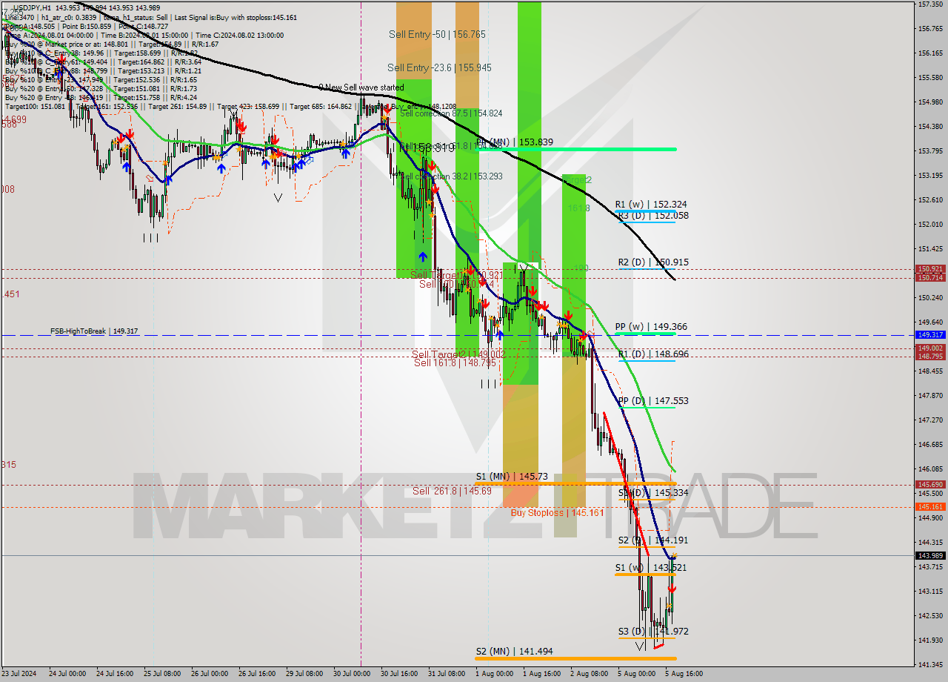Click the 142.530 price scale value
This screenshot has height=682, width=948.
(930, 615)
